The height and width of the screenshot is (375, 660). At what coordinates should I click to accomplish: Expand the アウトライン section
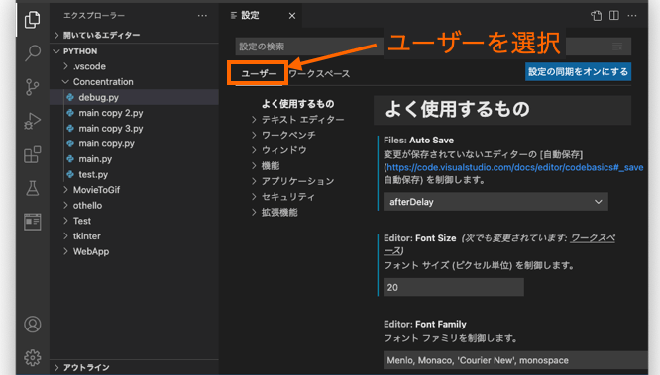[134, 367]
